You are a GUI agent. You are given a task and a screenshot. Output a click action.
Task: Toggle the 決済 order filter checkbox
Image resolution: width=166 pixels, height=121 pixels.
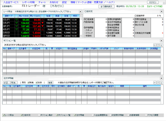37,82
